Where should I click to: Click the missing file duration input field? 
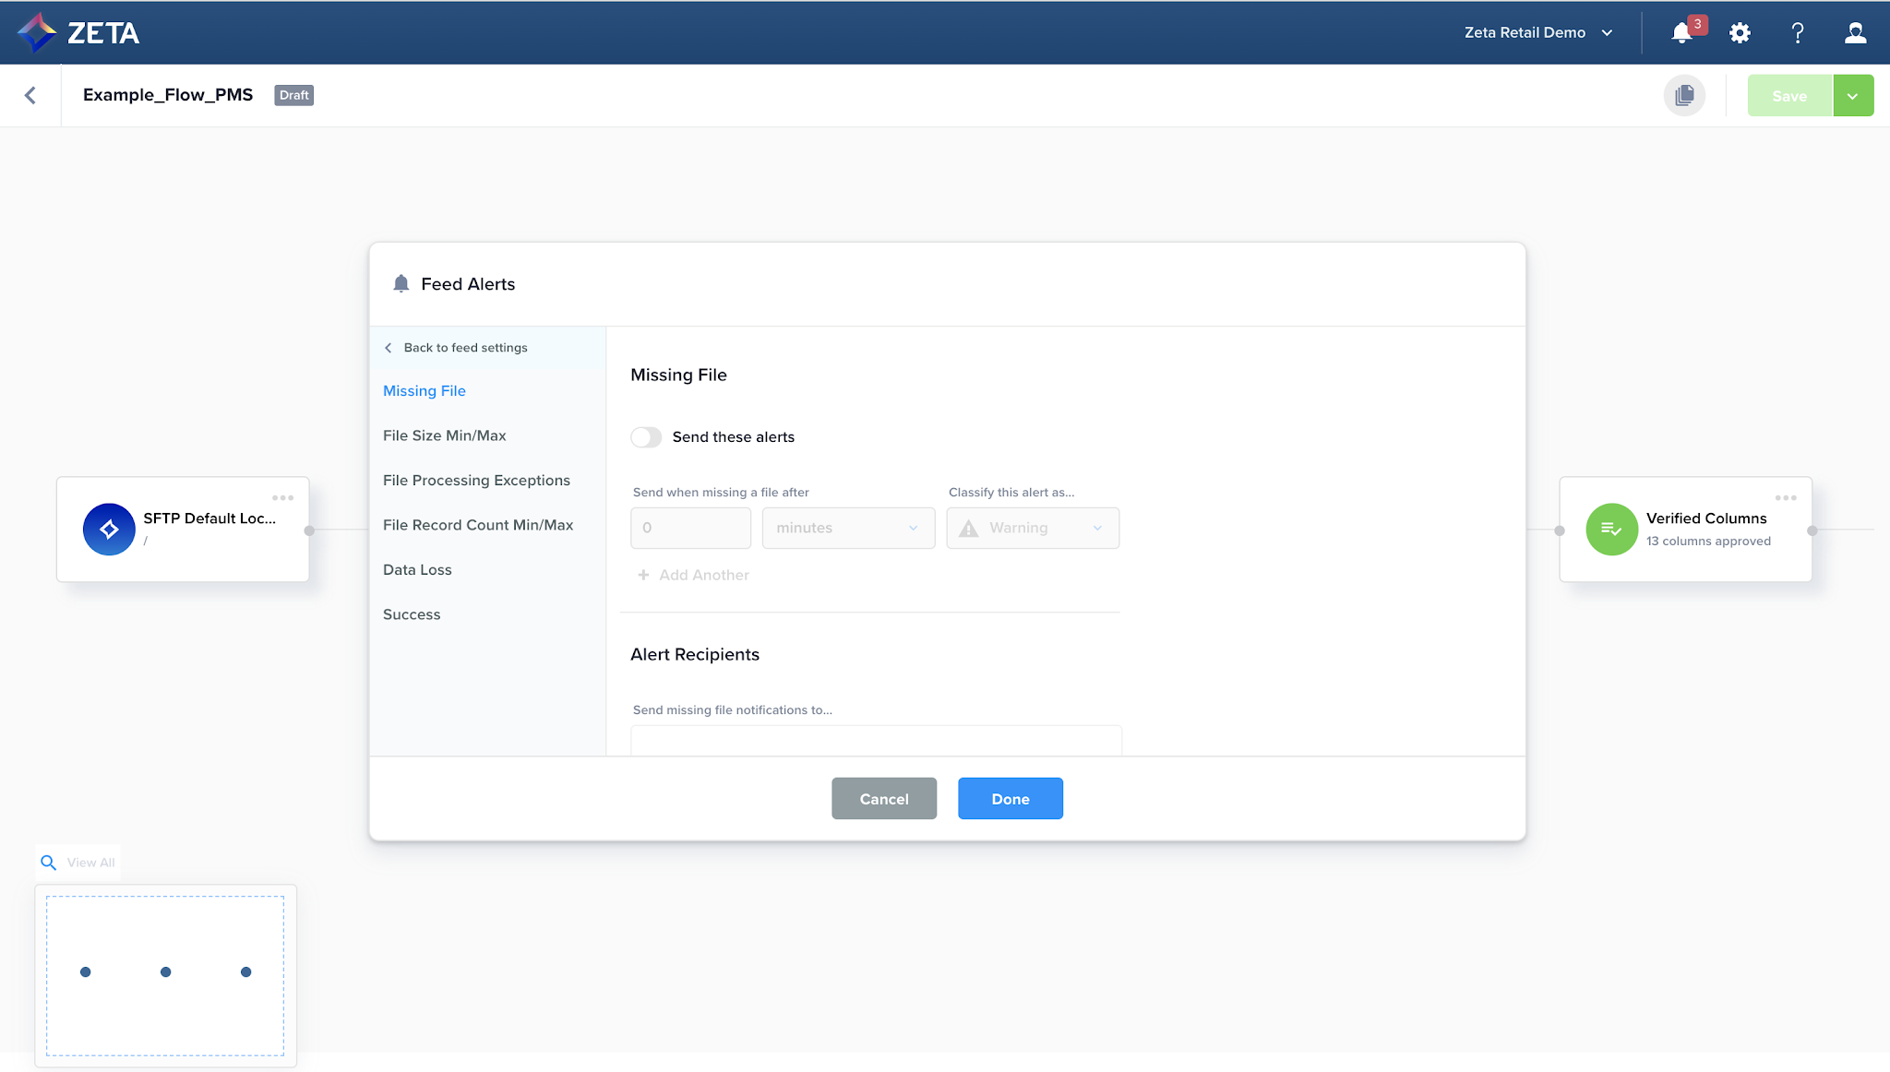[690, 528]
